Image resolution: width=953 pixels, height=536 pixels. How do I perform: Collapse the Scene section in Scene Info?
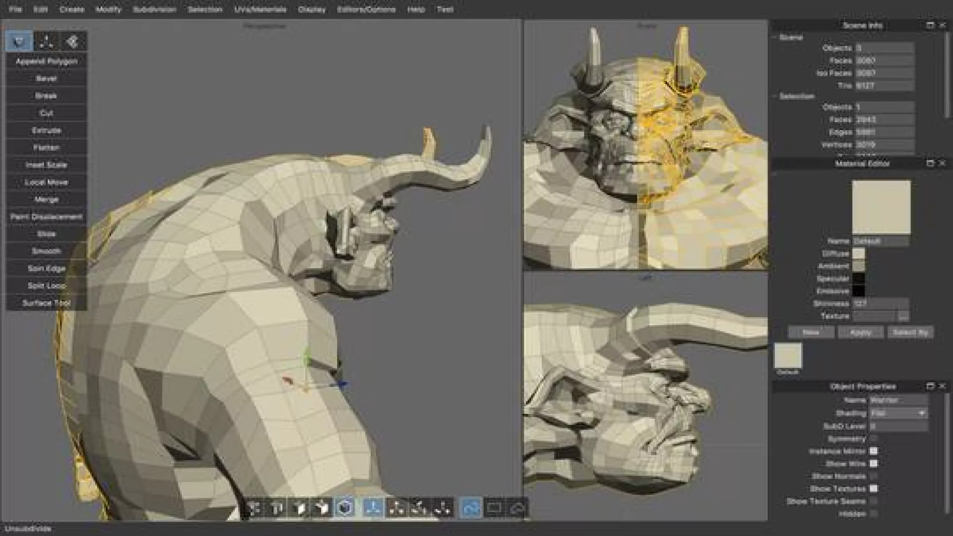point(775,37)
